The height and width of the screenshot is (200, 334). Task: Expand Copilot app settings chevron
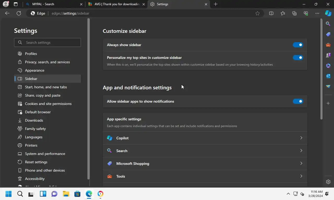click(301, 138)
